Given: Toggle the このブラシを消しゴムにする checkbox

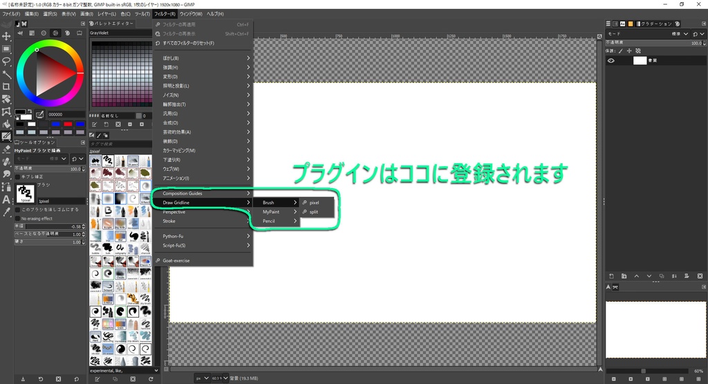Looking at the screenshot, I should point(17,210).
